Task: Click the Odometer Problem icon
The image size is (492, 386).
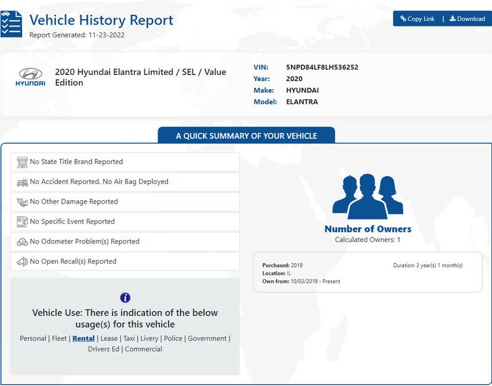Action: coord(22,242)
